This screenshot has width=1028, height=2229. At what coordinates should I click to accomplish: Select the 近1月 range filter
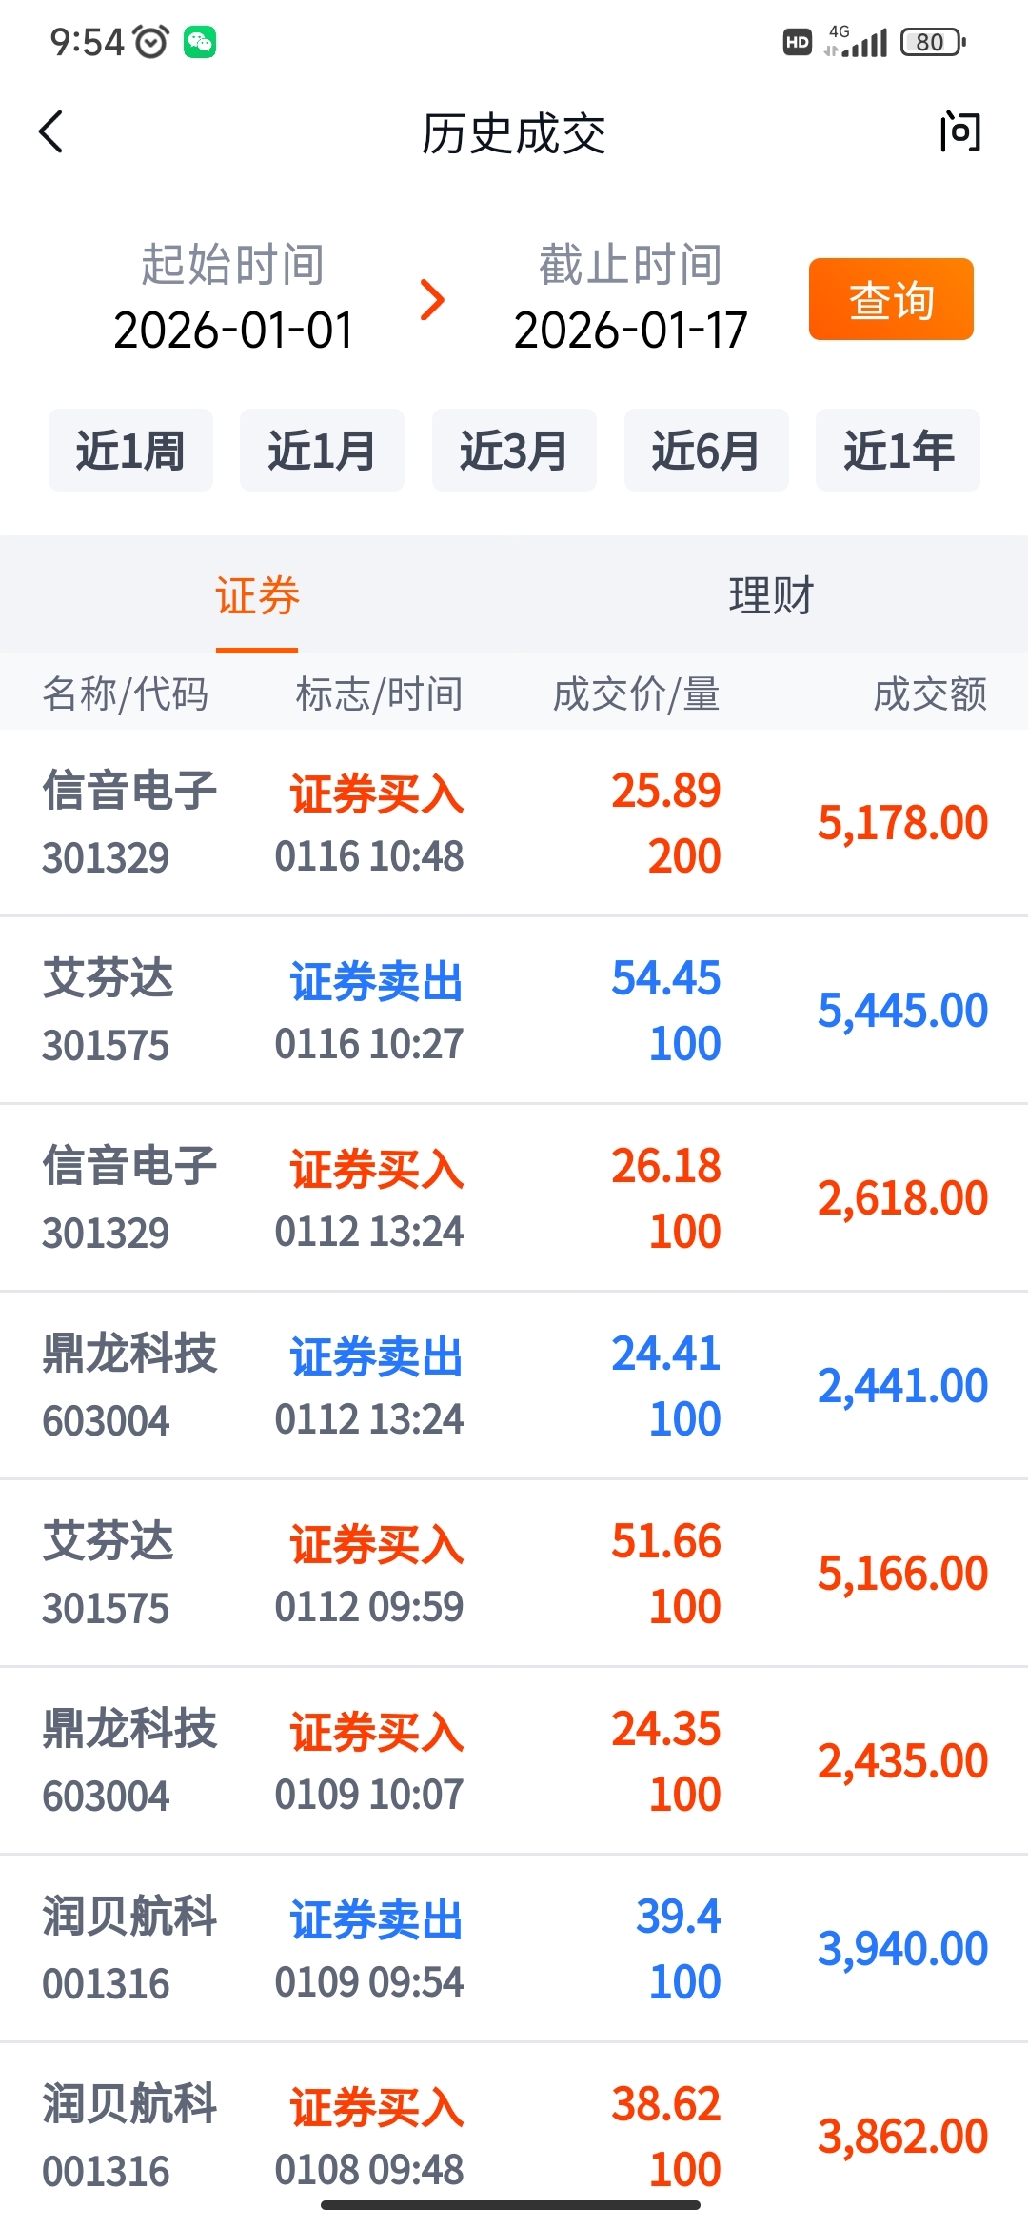[x=322, y=451]
